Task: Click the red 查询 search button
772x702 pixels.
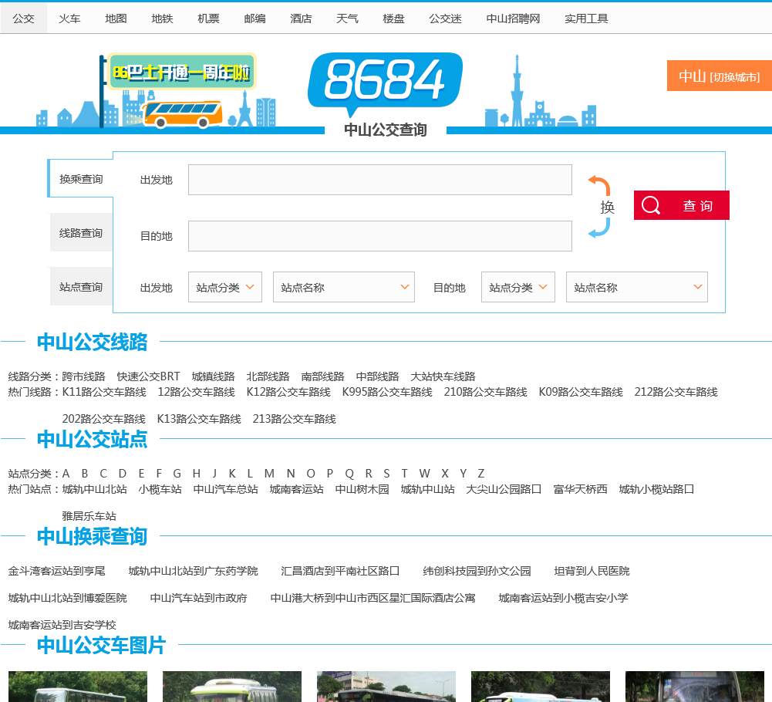Action: tap(682, 205)
